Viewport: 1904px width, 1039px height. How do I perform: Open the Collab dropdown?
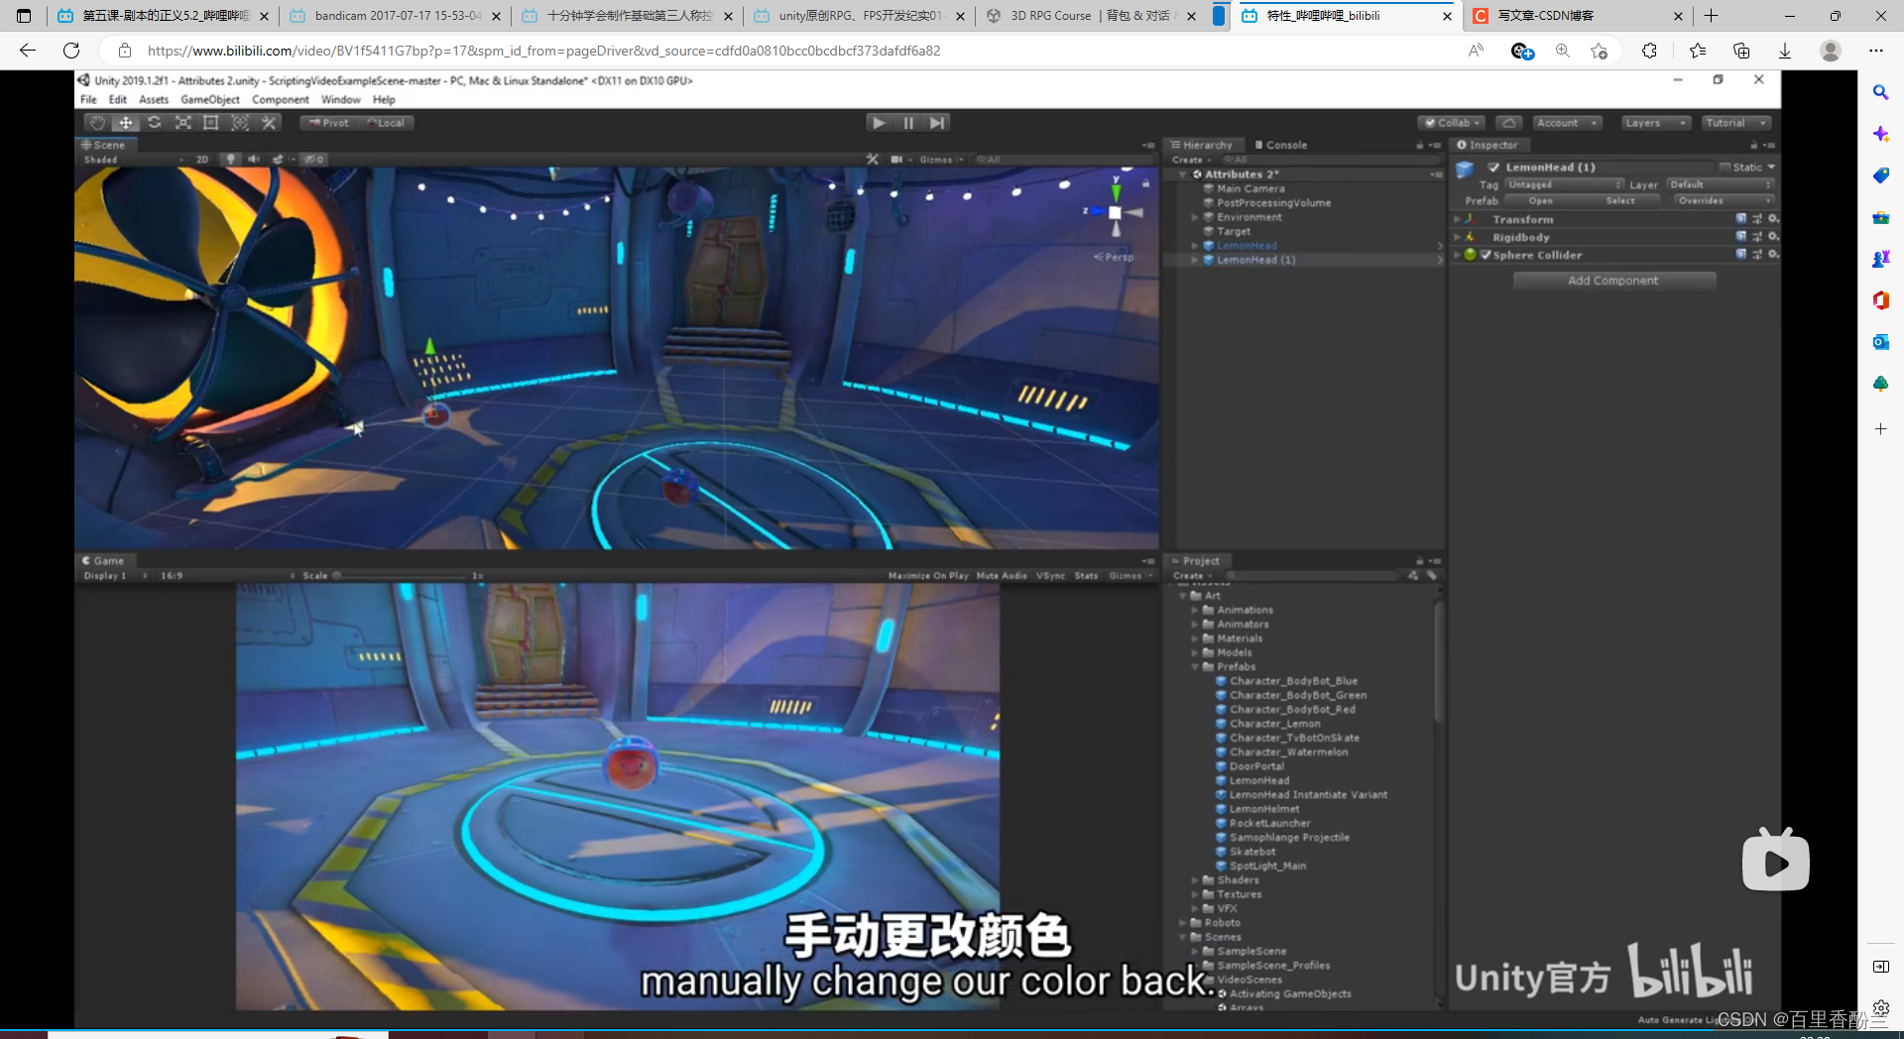(x=1452, y=123)
